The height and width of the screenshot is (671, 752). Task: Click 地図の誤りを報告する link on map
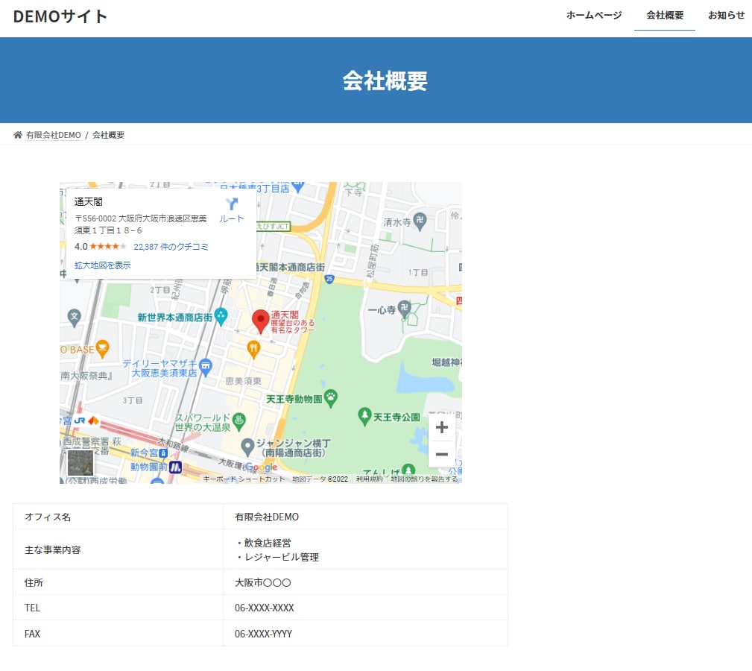point(424,479)
